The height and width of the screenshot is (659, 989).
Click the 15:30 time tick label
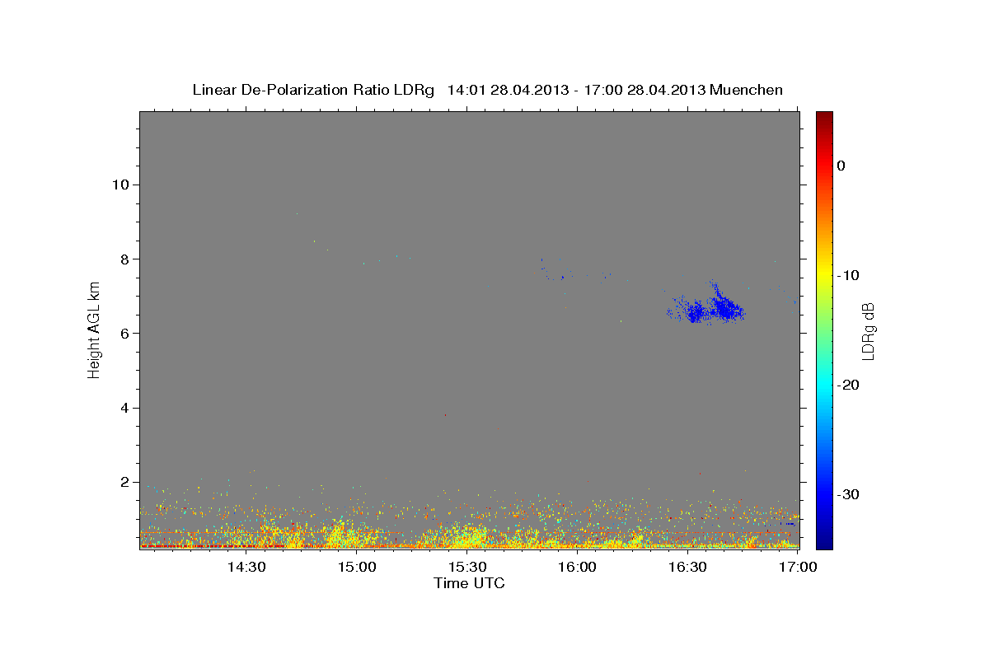pyautogui.click(x=467, y=568)
